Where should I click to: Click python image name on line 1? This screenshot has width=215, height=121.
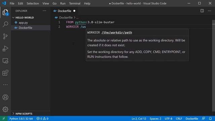pos(80,22)
